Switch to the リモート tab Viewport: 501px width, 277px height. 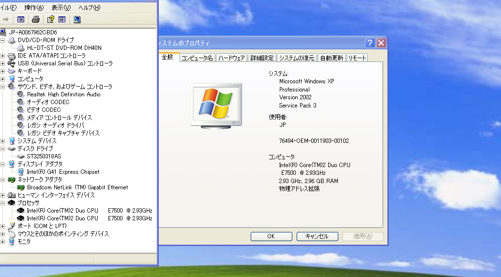[x=357, y=58]
